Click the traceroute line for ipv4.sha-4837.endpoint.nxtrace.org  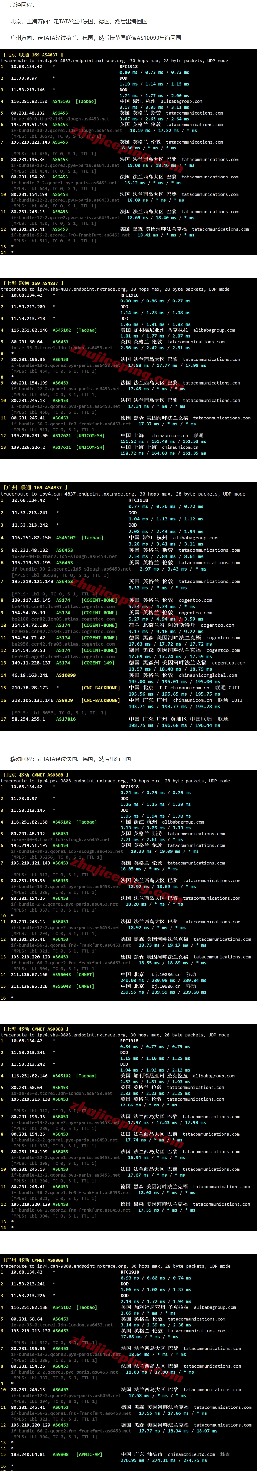tap(115, 289)
